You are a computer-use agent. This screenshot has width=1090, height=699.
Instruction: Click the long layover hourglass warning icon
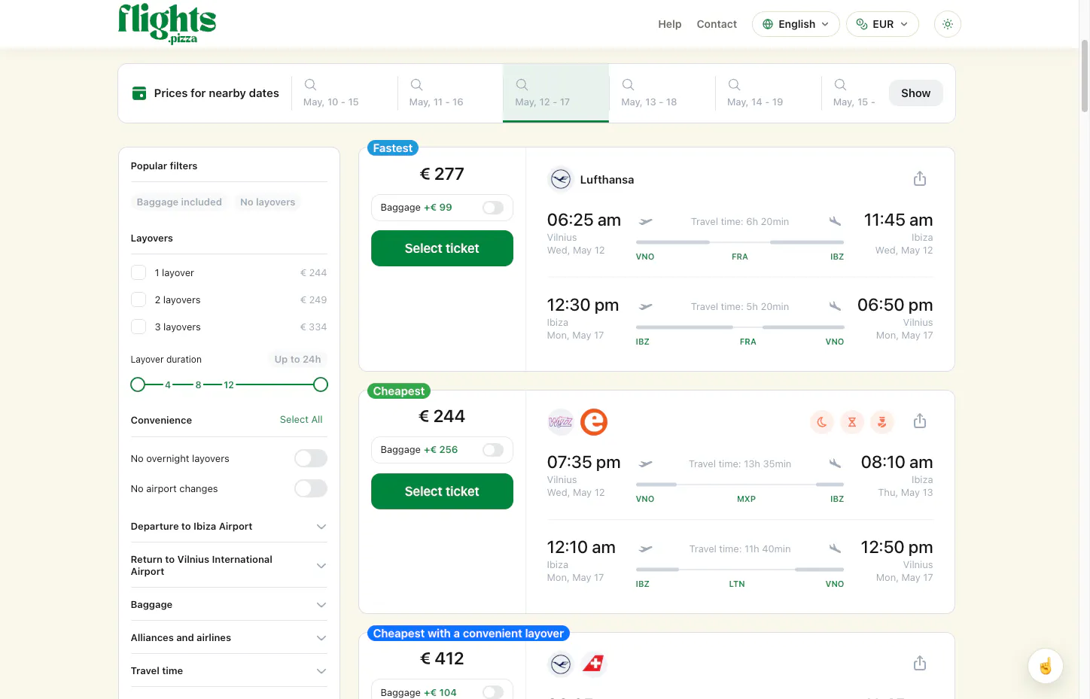[852, 422]
